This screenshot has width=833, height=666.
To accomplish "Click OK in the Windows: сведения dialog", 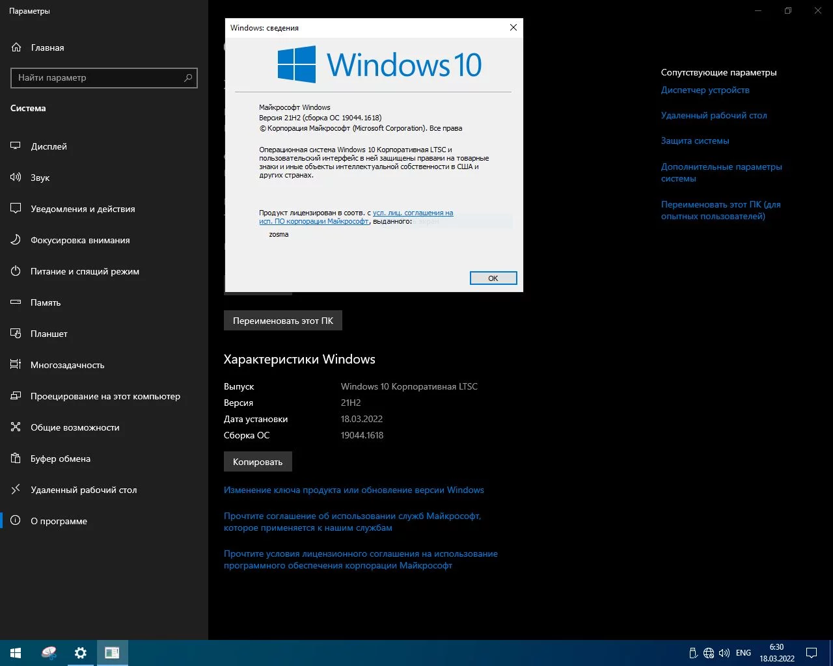I will click(493, 278).
